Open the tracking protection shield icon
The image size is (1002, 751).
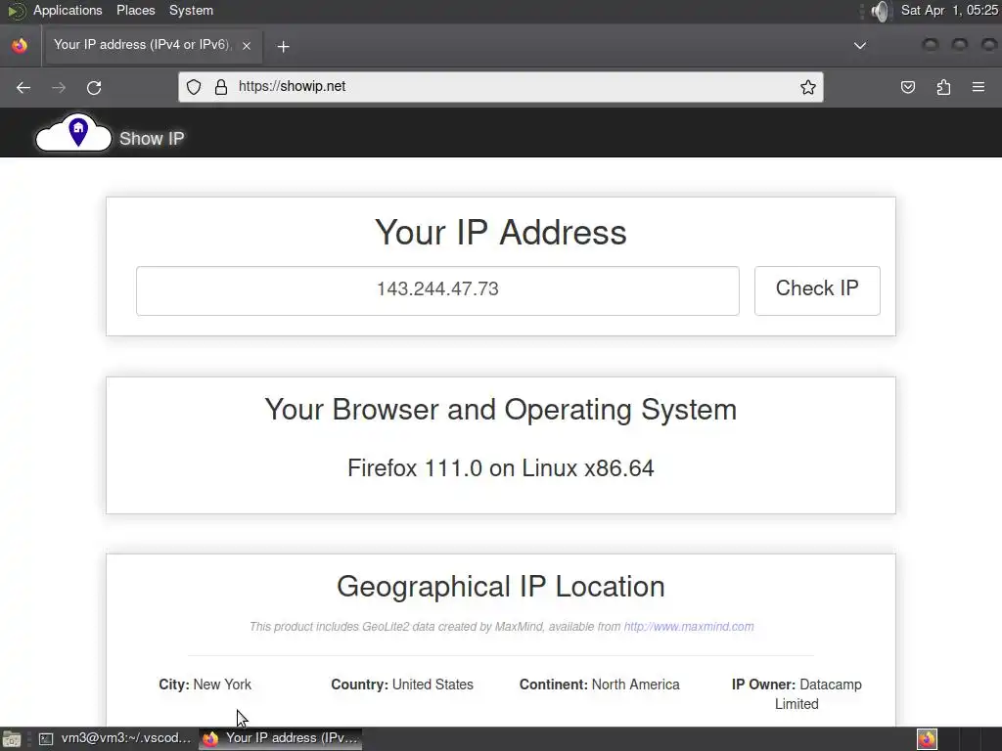[194, 87]
